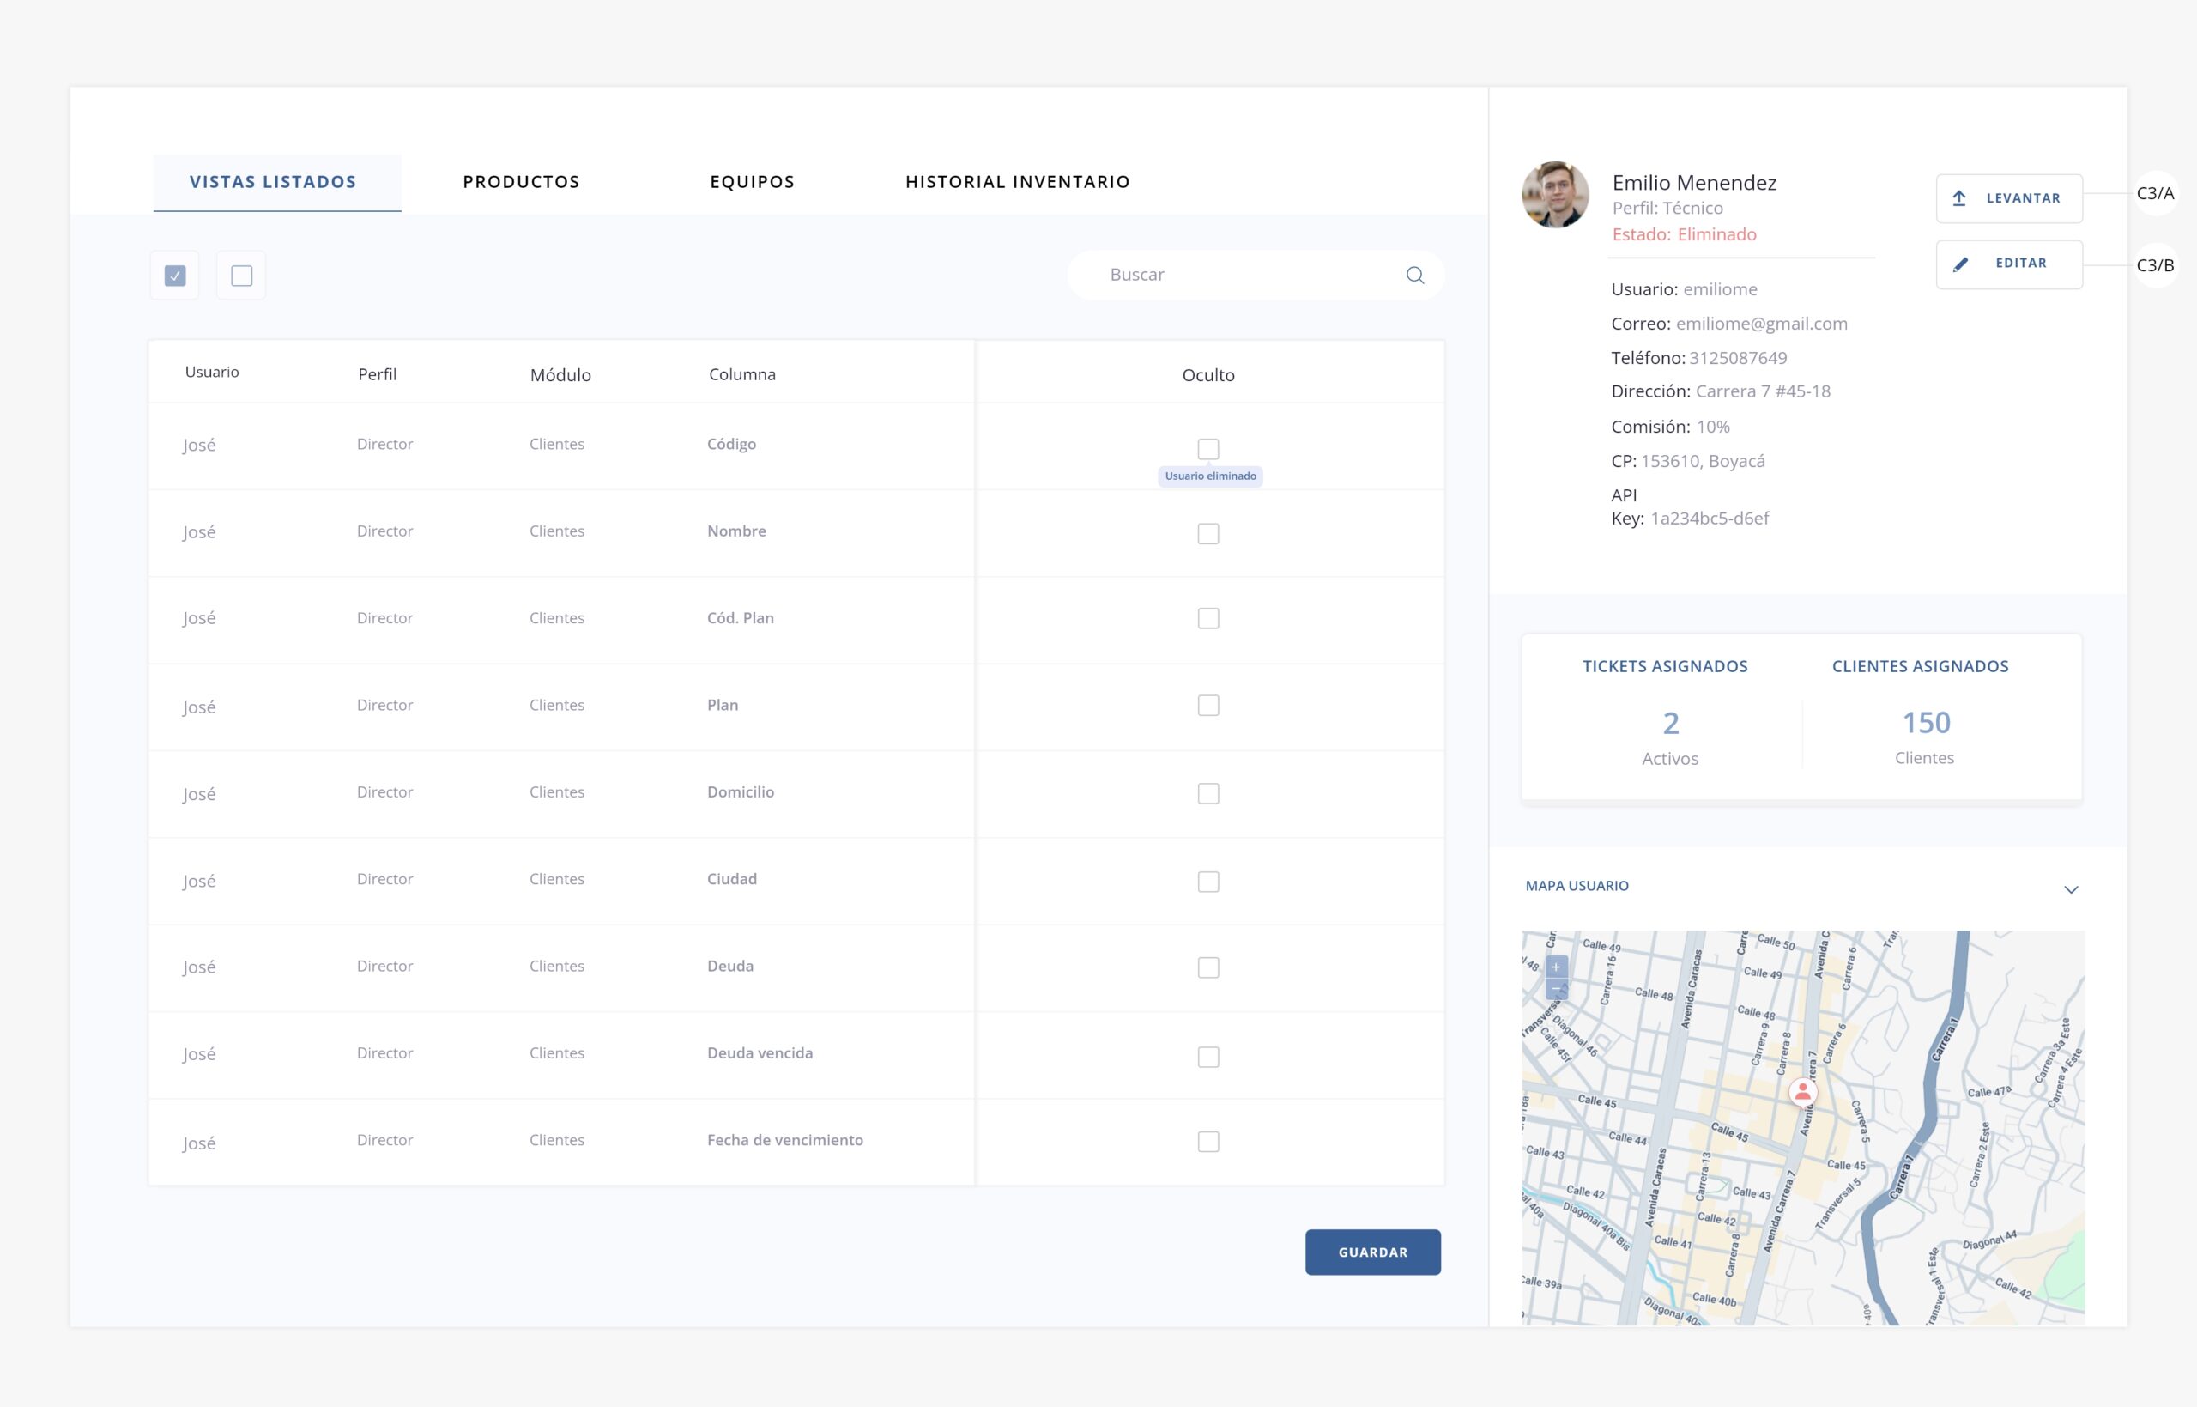Screen dimensions: 2197x1407
Task: Switch to the Productos tab
Action: 520,182
